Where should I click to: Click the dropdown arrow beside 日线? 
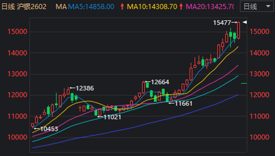pyautogui.click(x=267, y=7)
